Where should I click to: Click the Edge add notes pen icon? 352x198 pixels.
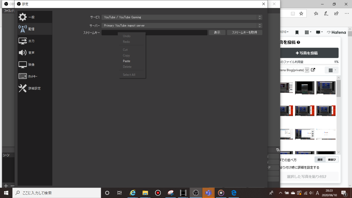pos(326,13)
